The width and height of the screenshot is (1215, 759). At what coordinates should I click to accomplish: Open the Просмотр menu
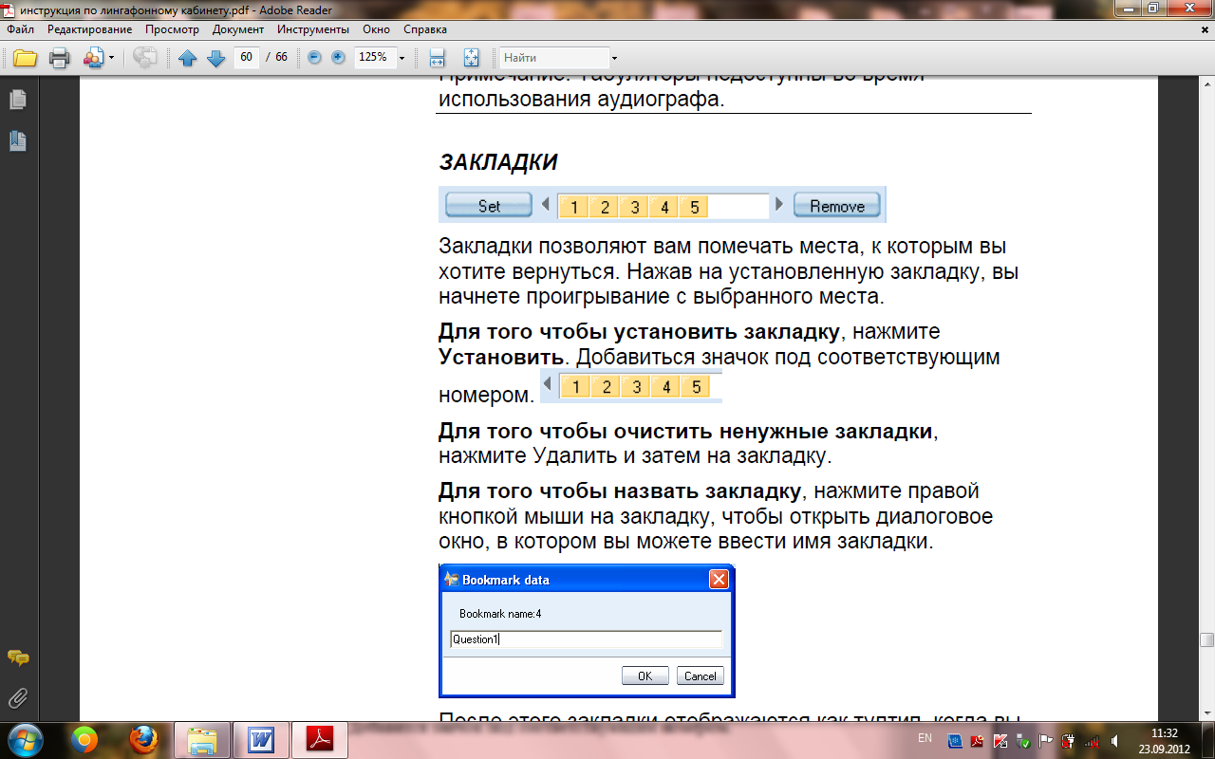click(172, 29)
